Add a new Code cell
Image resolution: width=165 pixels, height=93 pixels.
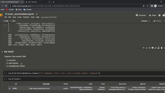(x=6, y=21)
